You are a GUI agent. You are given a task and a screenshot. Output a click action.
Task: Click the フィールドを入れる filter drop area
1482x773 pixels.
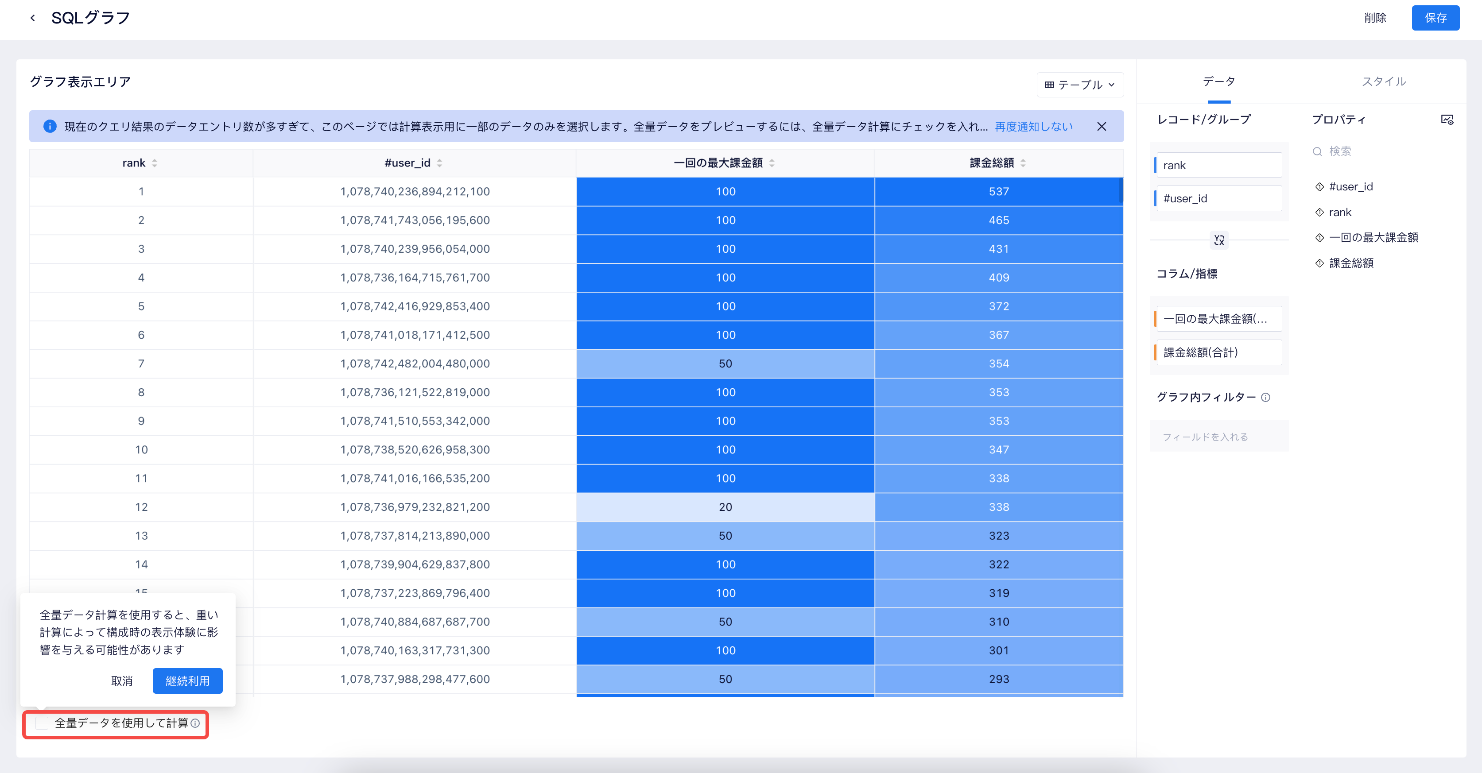tap(1218, 437)
